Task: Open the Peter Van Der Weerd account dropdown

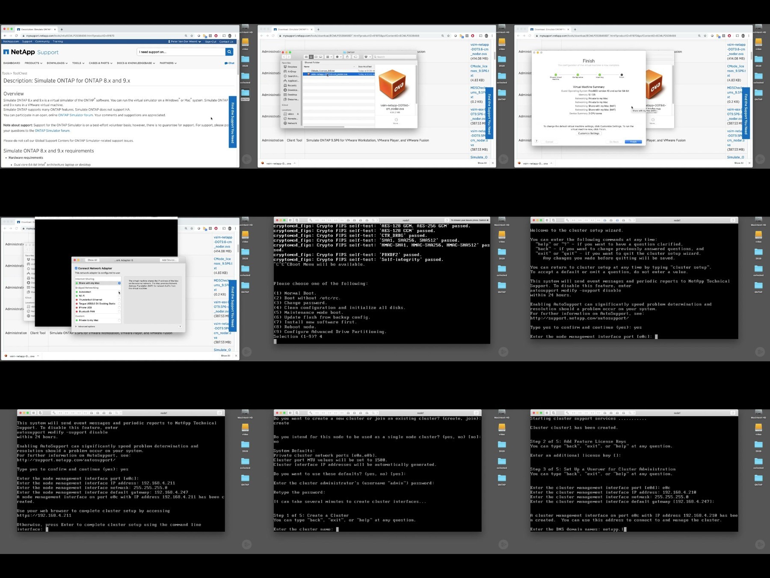Action: [x=185, y=42]
